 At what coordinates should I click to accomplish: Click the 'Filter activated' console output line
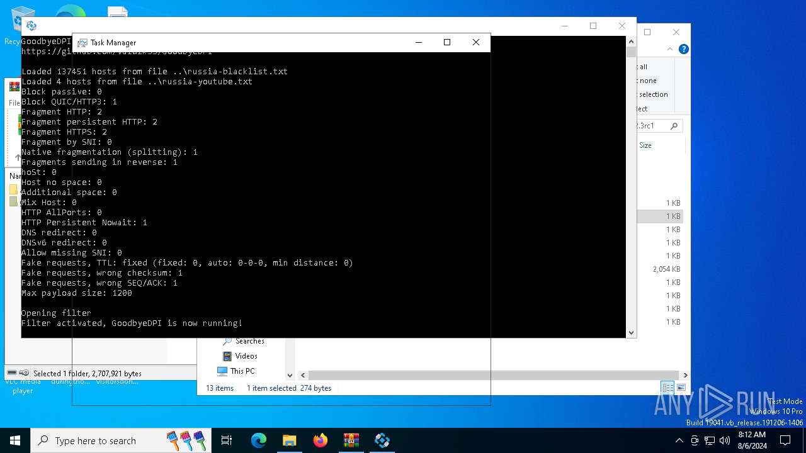pyautogui.click(x=132, y=323)
